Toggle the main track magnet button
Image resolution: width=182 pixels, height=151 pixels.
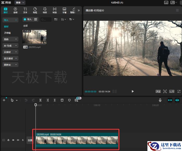170,100
